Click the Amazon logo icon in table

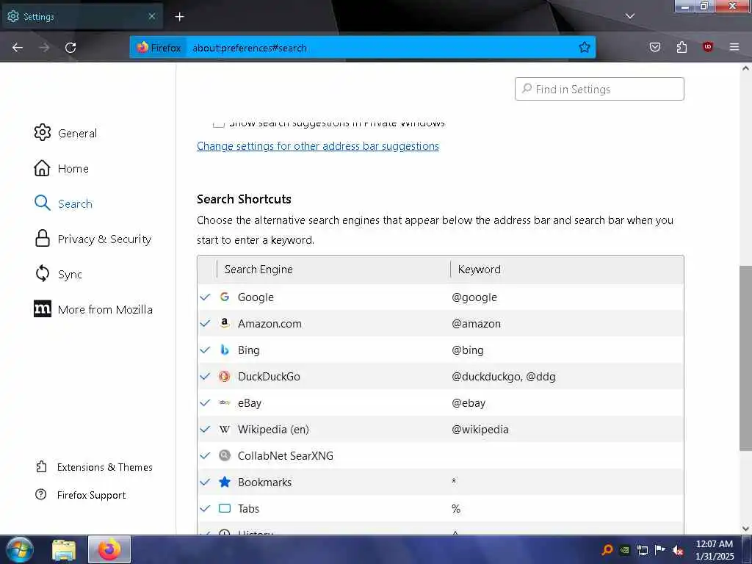pyautogui.click(x=225, y=323)
